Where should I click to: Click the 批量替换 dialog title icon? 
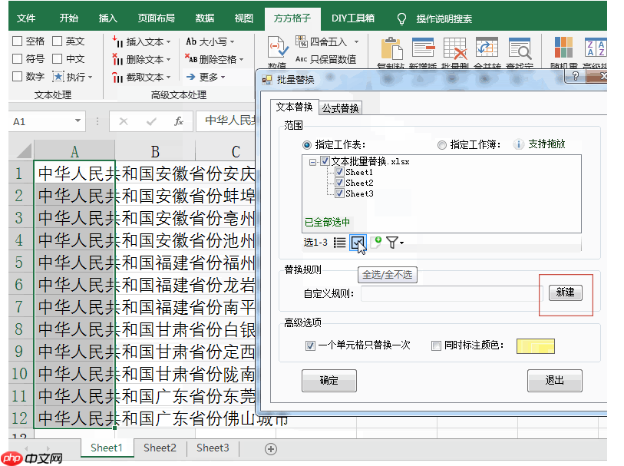tap(266, 80)
